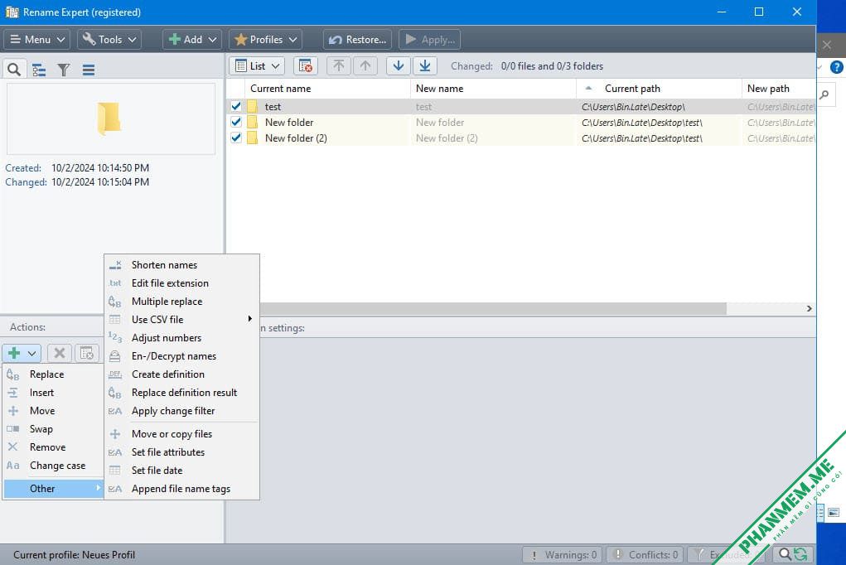Click the remove items from list icon
This screenshot has height=565, width=846.
[x=306, y=65]
